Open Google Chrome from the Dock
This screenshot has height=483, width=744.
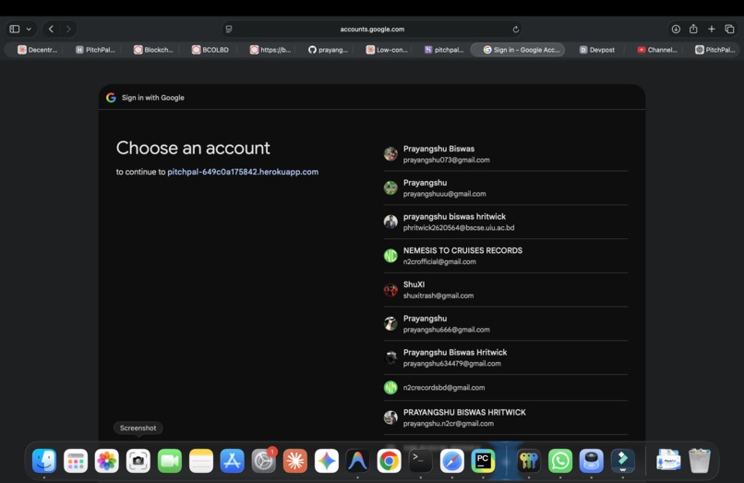(390, 461)
